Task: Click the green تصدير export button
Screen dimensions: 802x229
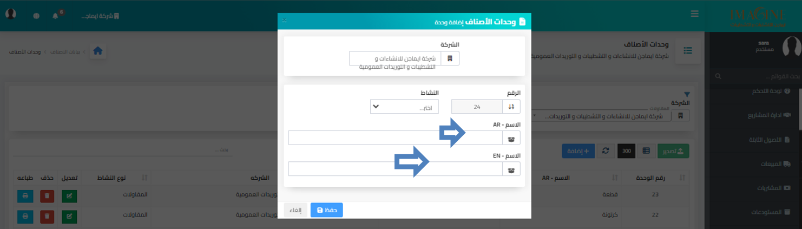Action: point(673,151)
